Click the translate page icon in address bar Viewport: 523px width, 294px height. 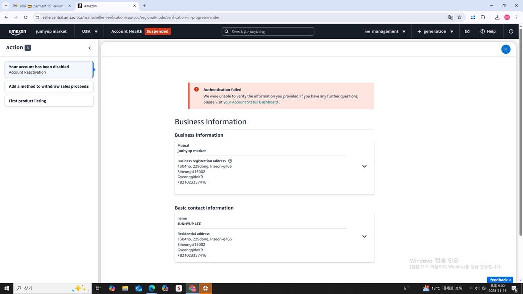pyautogui.click(x=450, y=17)
